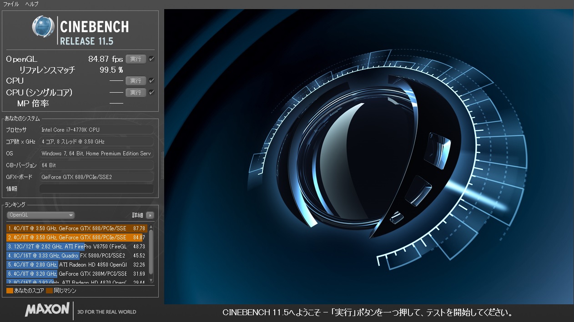Run the CPU benchmark with 実行 button
This screenshot has width=574, height=322.
click(136, 81)
